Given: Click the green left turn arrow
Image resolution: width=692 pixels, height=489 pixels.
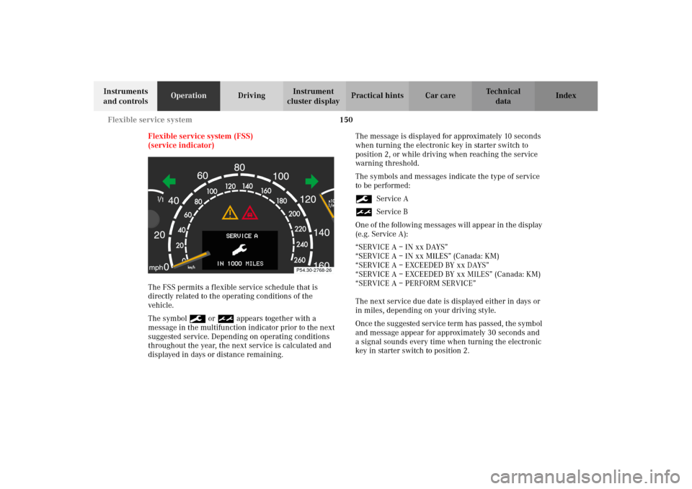Looking at the screenshot, I should click(x=169, y=181).
